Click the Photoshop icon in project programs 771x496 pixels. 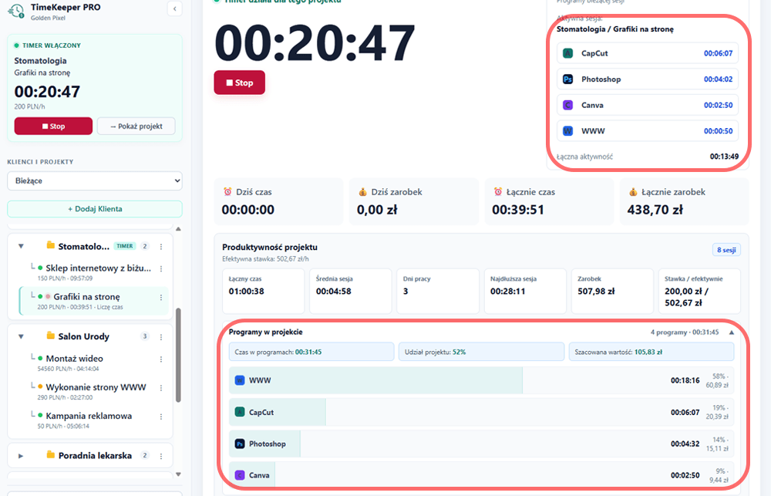[240, 444]
